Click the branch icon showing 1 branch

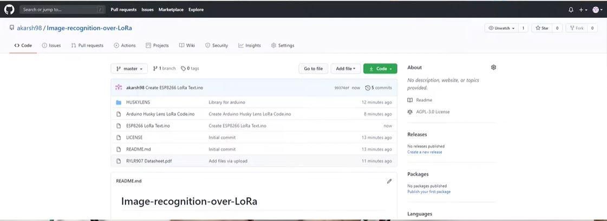(x=155, y=68)
